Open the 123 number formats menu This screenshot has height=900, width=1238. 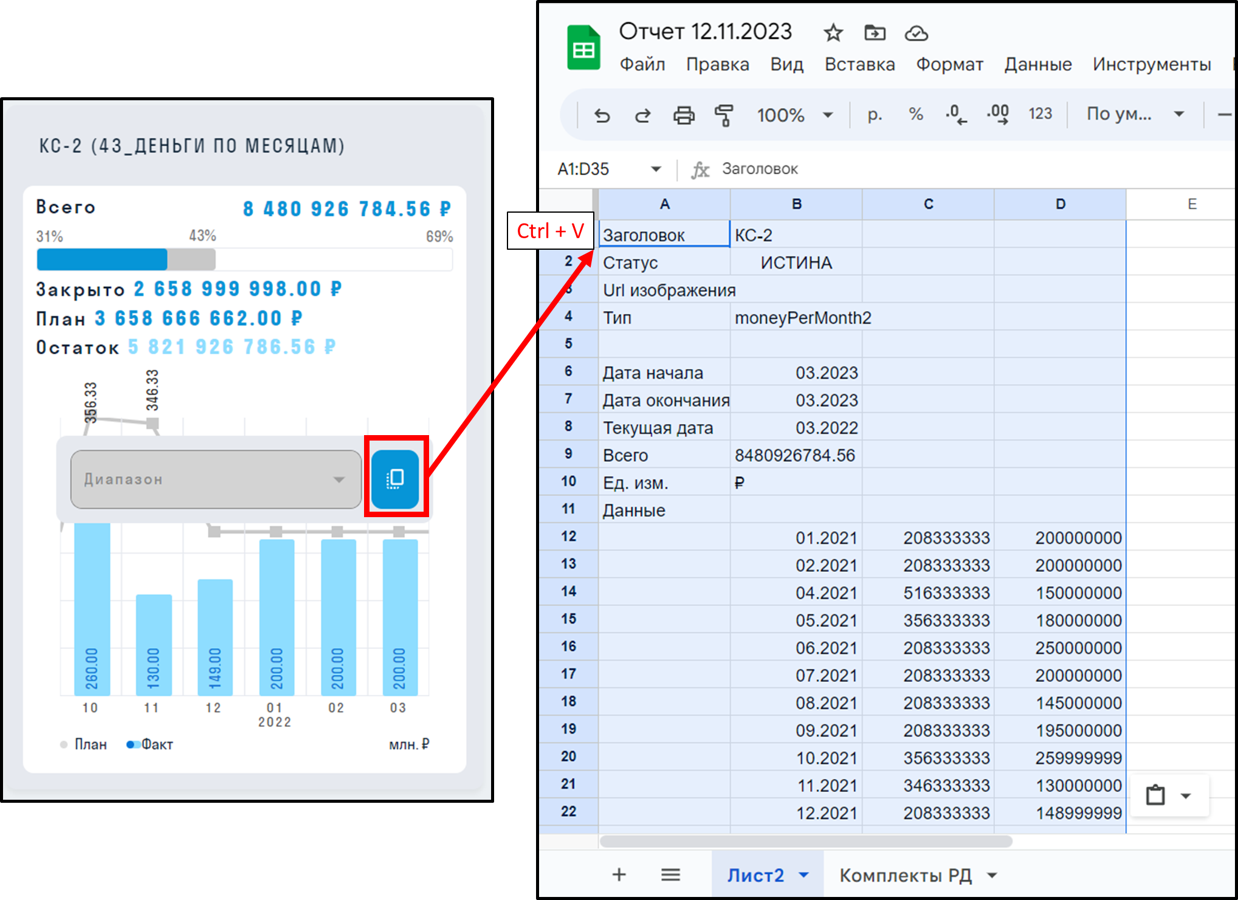click(x=1040, y=114)
